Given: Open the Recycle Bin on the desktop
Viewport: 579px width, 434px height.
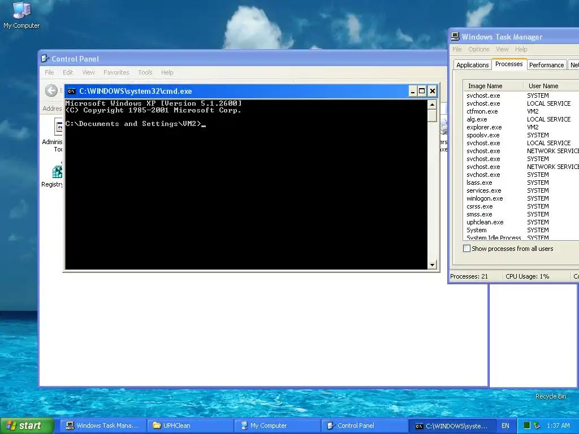Looking at the screenshot, I should (551, 396).
